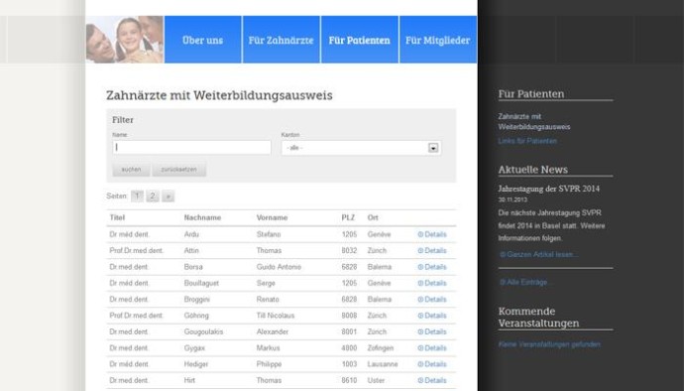684x391 pixels.
Task: Click first name cell Till Nicolaus
Action: 276,316
